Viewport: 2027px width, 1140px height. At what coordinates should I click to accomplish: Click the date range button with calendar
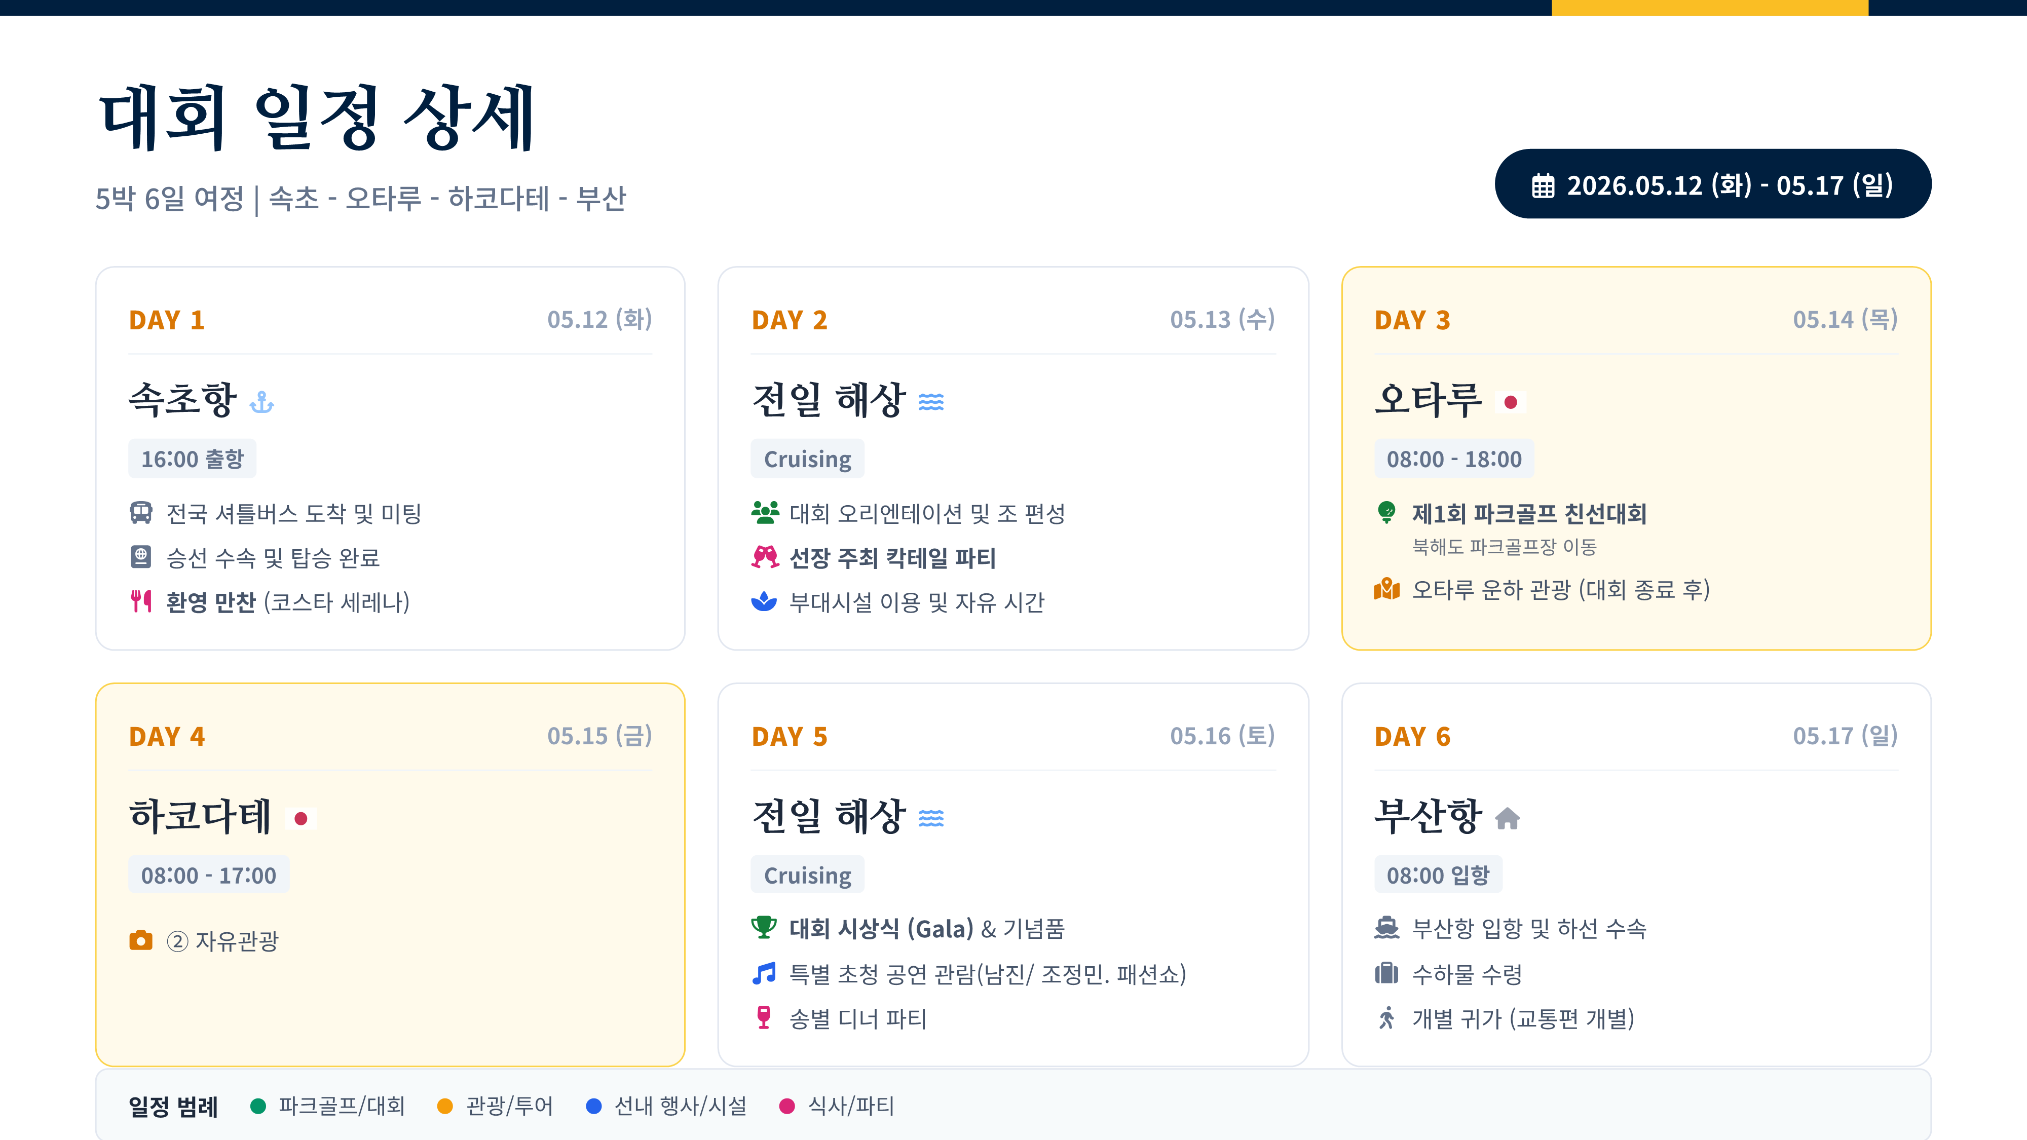click(x=1712, y=184)
